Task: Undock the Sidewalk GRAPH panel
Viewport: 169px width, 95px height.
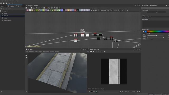Action: pos(137,6)
